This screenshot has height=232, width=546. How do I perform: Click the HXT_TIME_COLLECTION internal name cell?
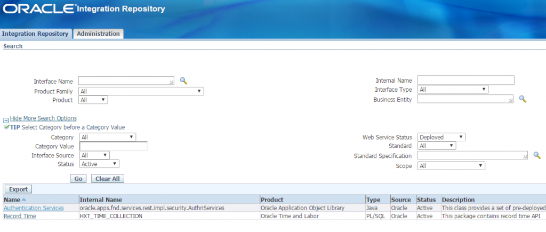click(x=111, y=217)
